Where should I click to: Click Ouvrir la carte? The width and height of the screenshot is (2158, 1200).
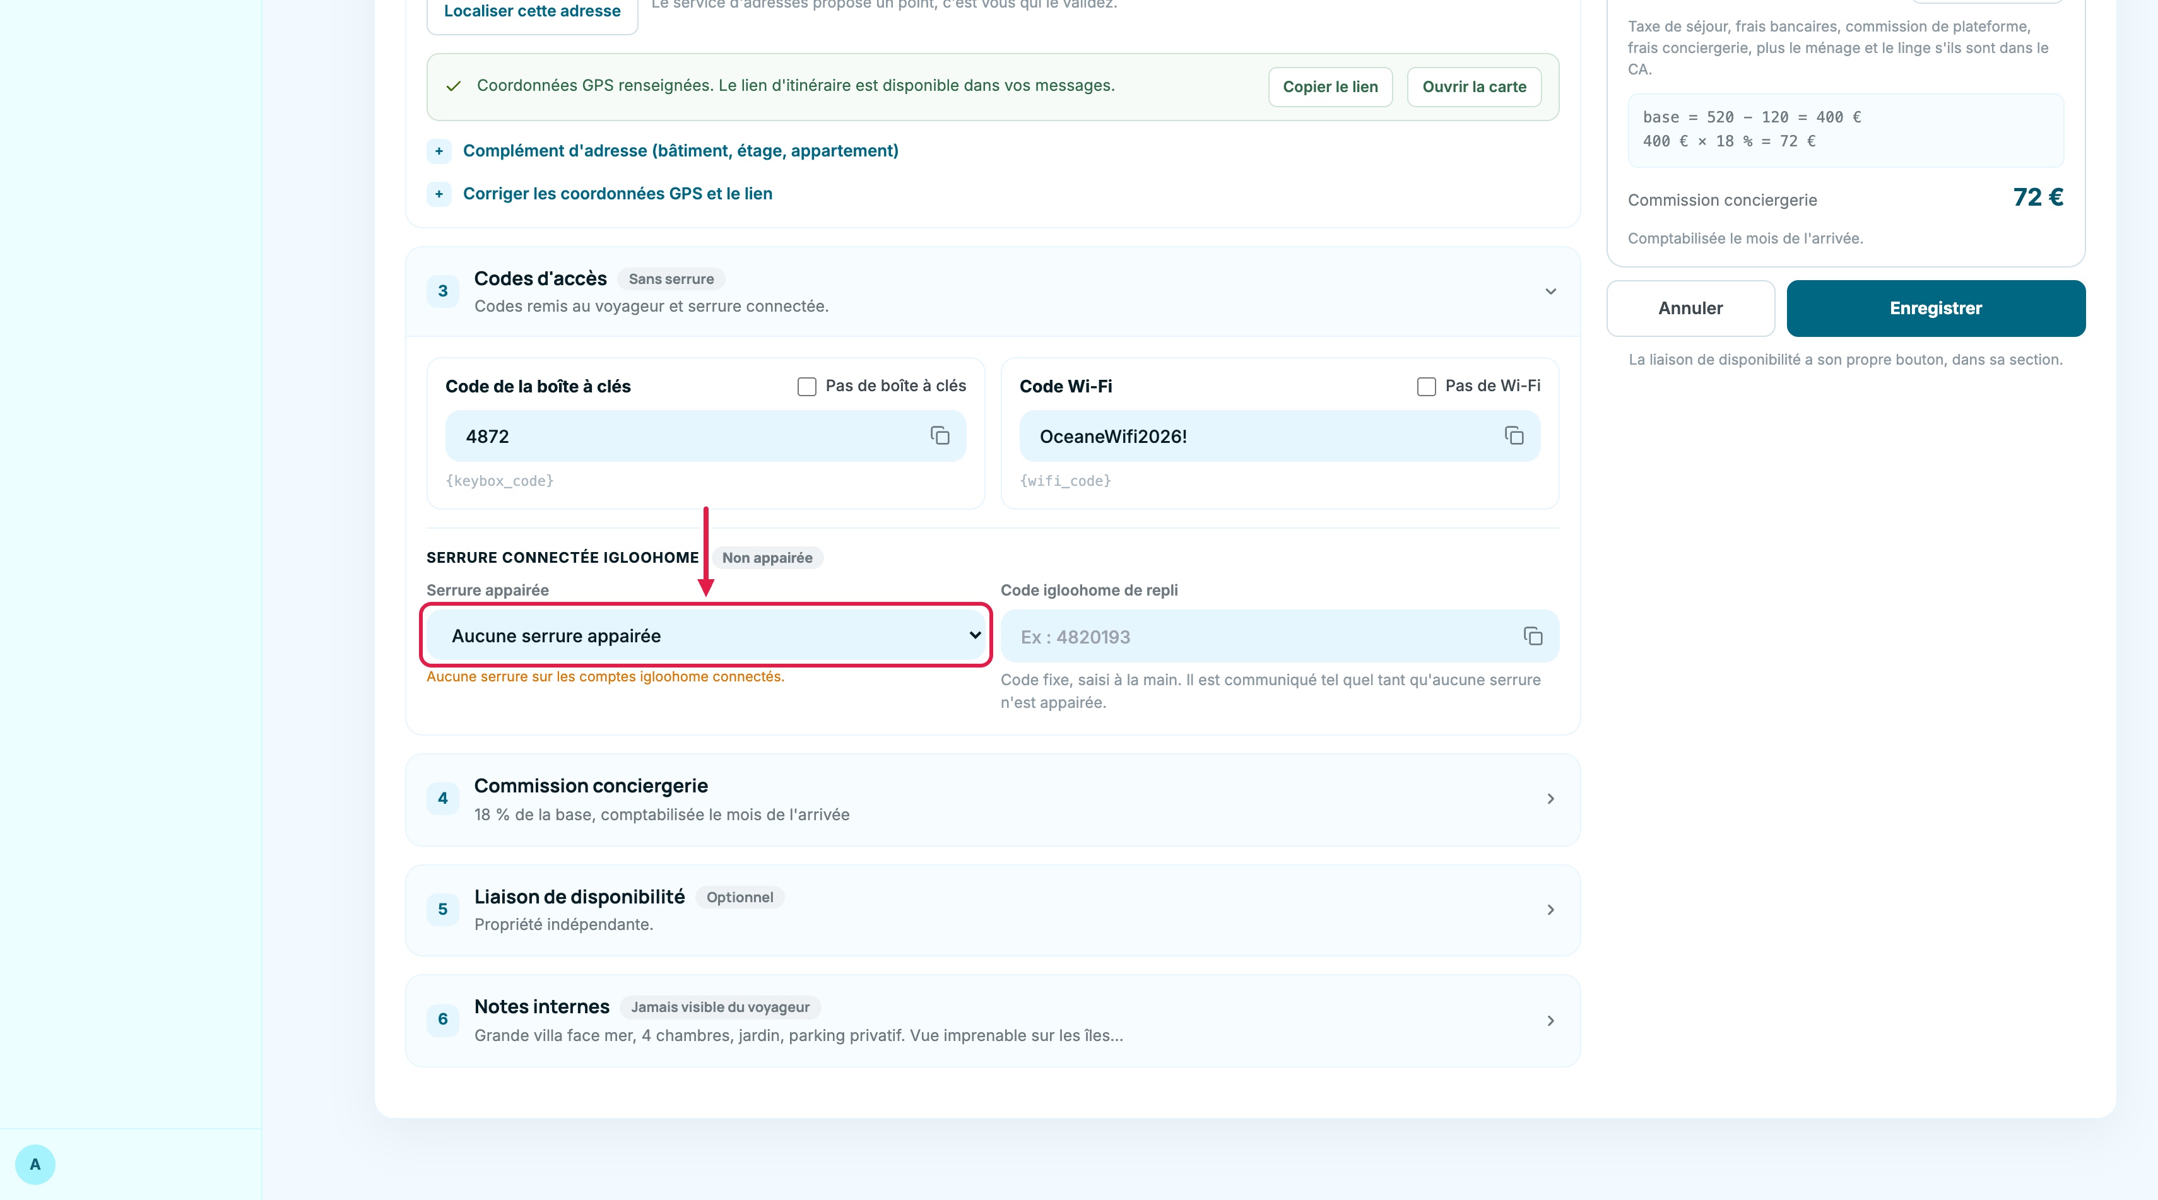(1475, 87)
